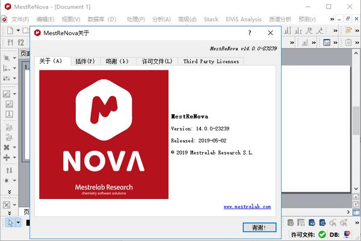Screen dimensions: 361x241
Task: Click the full spectrum view icon
Action: click(x=9, y=104)
